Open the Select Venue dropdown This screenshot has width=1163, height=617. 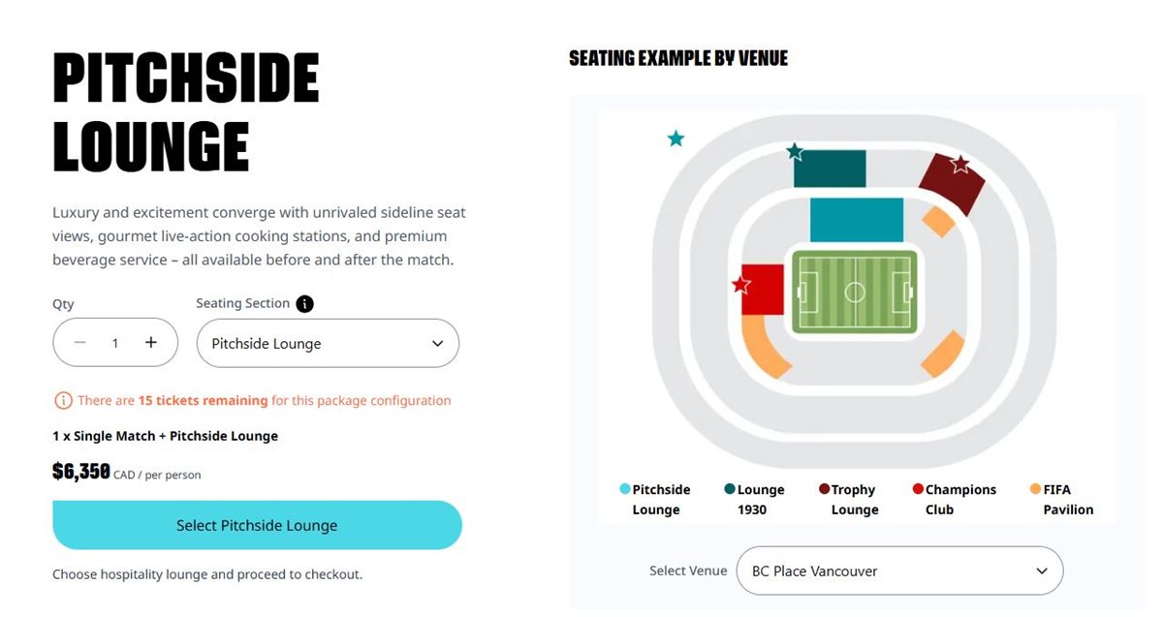(x=899, y=571)
